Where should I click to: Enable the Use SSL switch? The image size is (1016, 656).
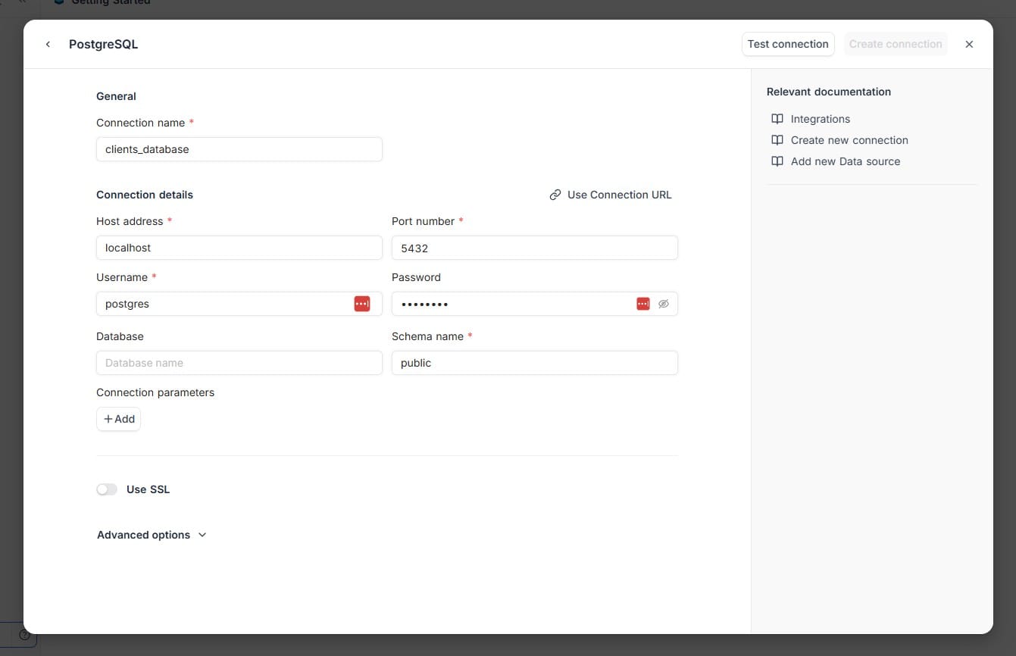107,489
